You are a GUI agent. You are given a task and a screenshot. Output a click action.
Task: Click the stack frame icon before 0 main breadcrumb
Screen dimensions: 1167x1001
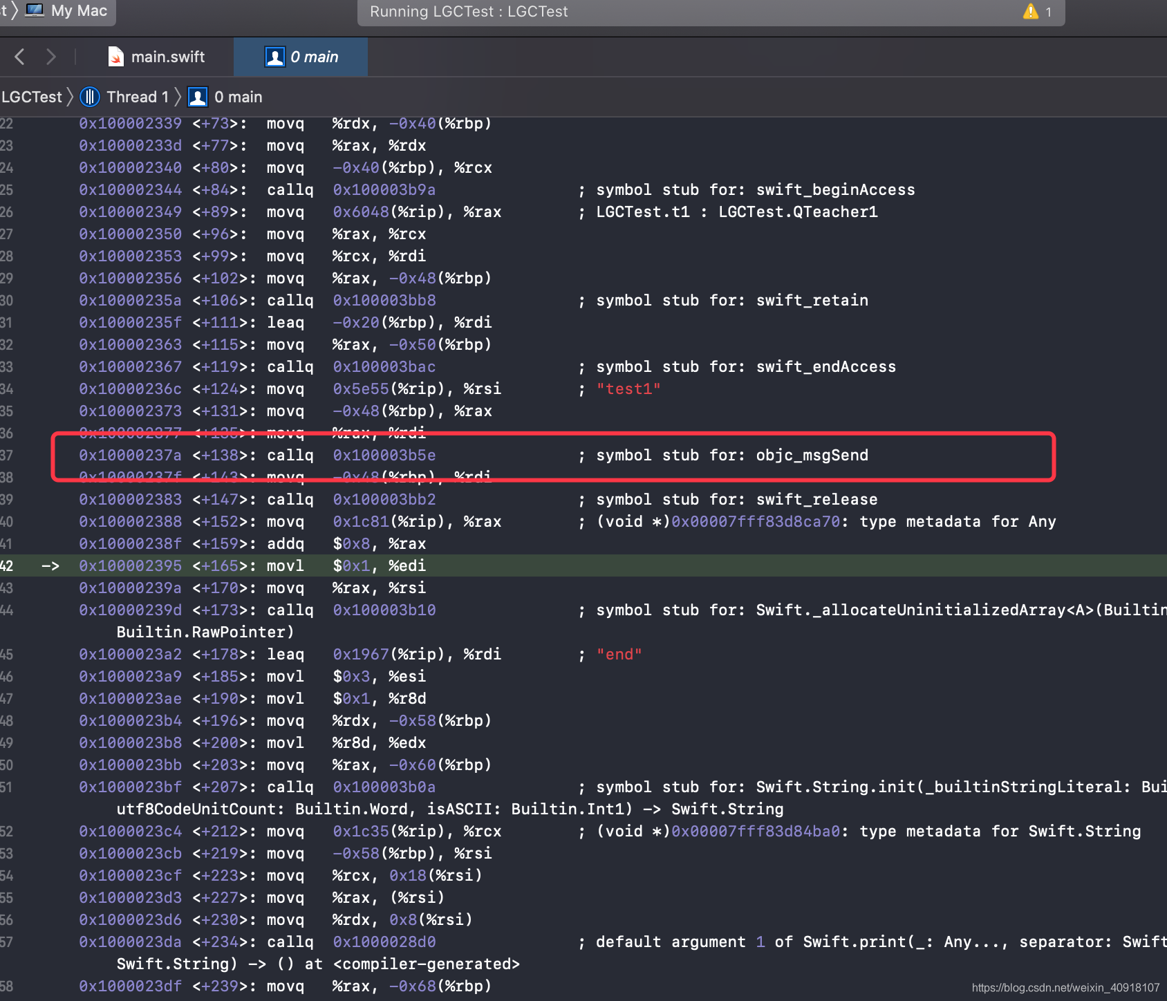pyautogui.click(x=198, y=97)
